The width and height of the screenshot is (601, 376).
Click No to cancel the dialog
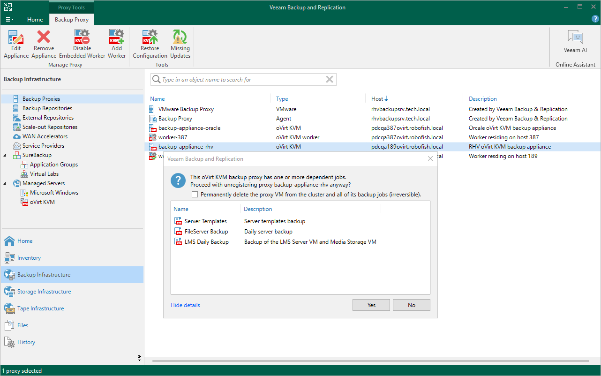click(x=411, y=305)
